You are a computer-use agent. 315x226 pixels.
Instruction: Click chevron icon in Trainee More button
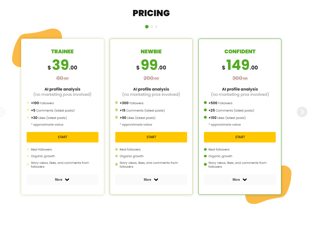coord(67,180)
